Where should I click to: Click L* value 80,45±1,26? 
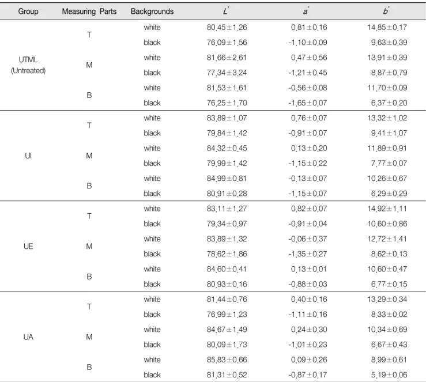click(x=227, y=28)
